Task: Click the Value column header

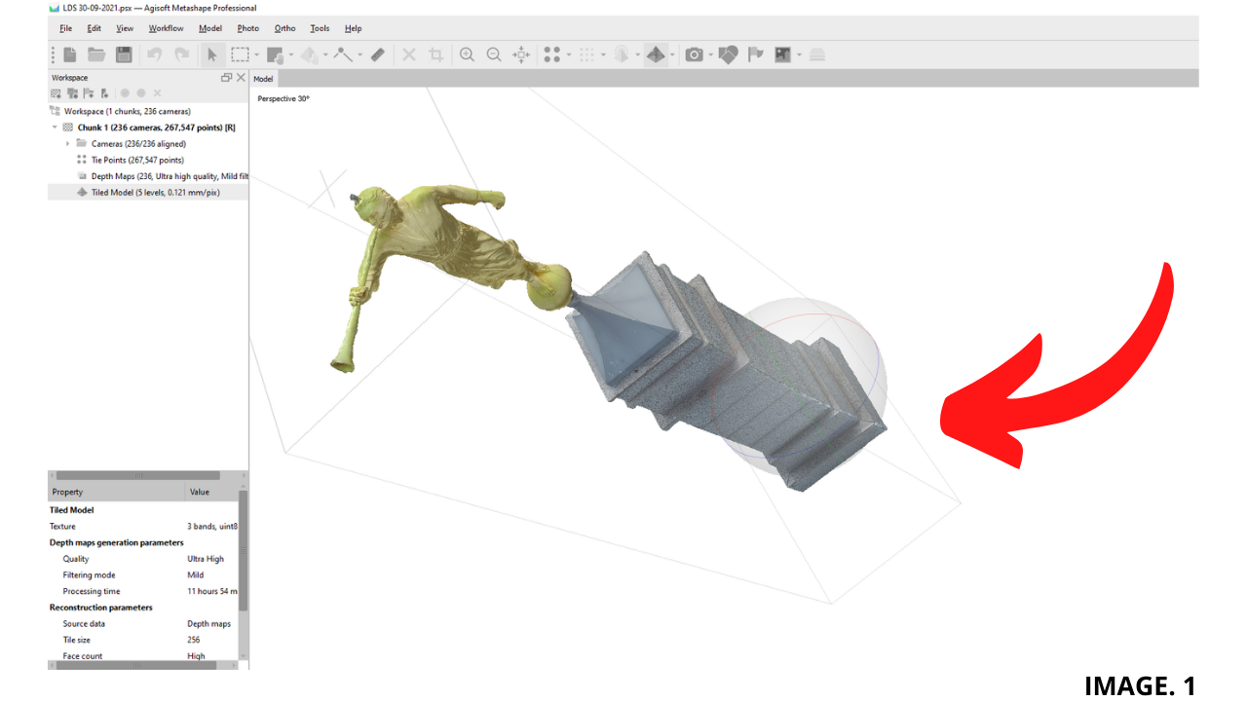Action: coord(211,492)
